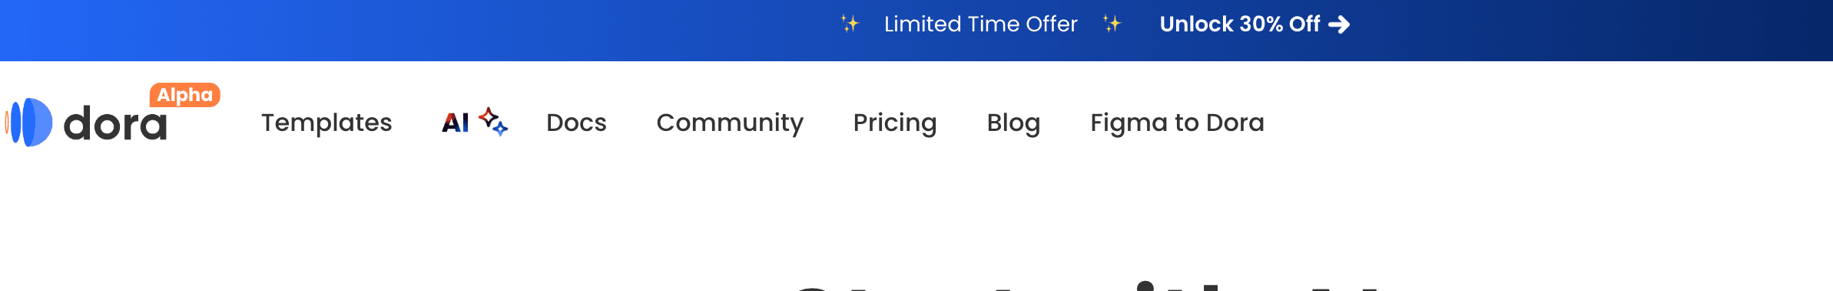Click the Limited Time Offer text
The height and width of the screenshot is (291, 1833).
pyautogui.click(x=981, y=25)
